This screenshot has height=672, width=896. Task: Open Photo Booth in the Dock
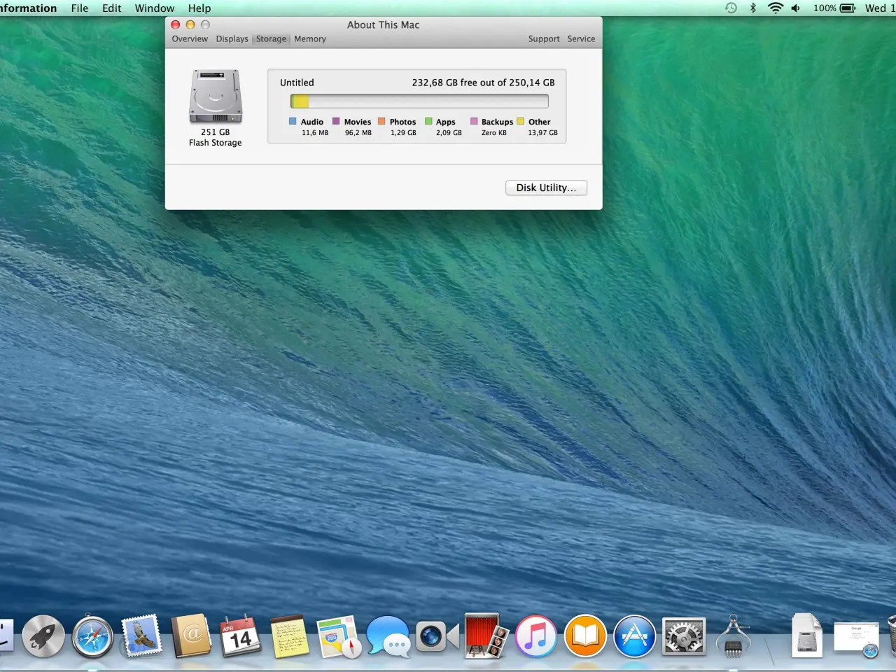click(x=486, y=636)
